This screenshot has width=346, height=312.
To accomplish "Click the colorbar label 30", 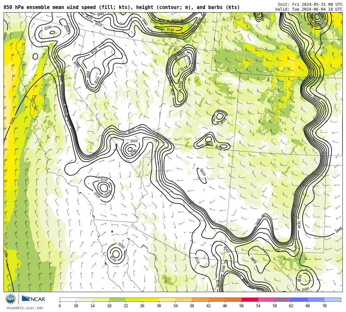I will (x=159, y=306).
